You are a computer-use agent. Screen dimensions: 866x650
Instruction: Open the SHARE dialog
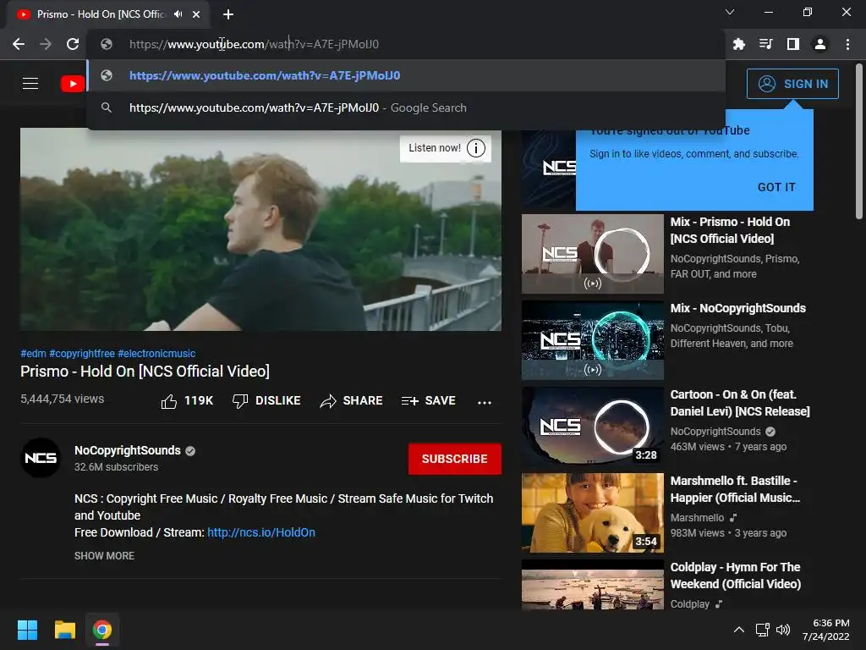click(x=351, y=400)
